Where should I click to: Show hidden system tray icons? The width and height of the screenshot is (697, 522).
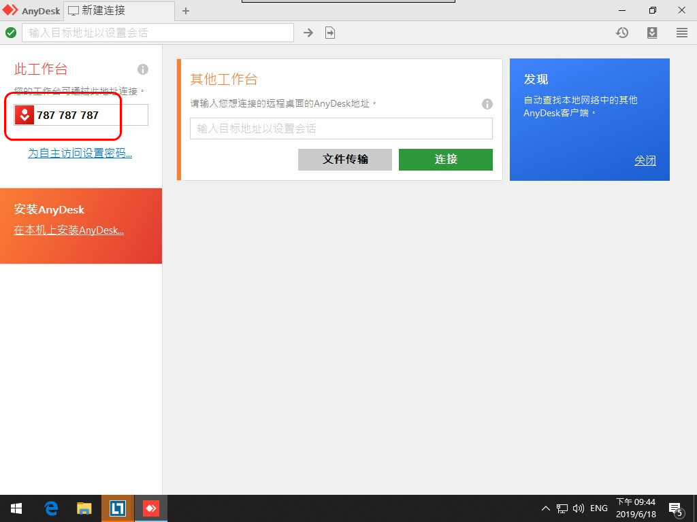[x=545, y=508]
